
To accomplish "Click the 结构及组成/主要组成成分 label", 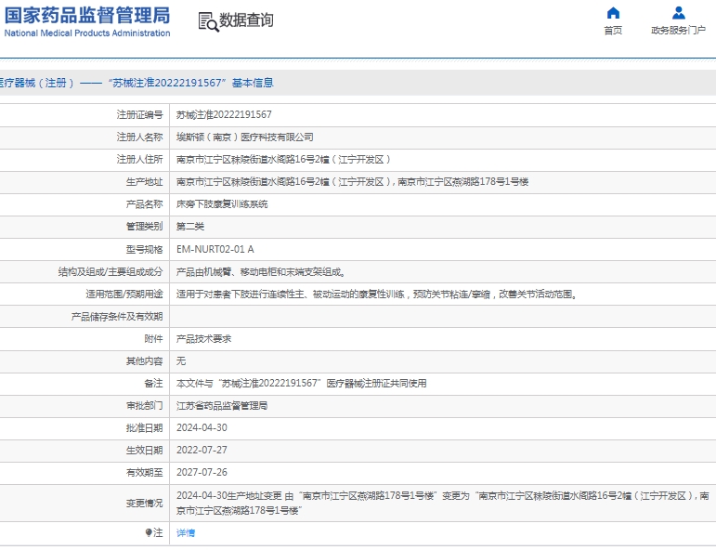I will [111, 272].
